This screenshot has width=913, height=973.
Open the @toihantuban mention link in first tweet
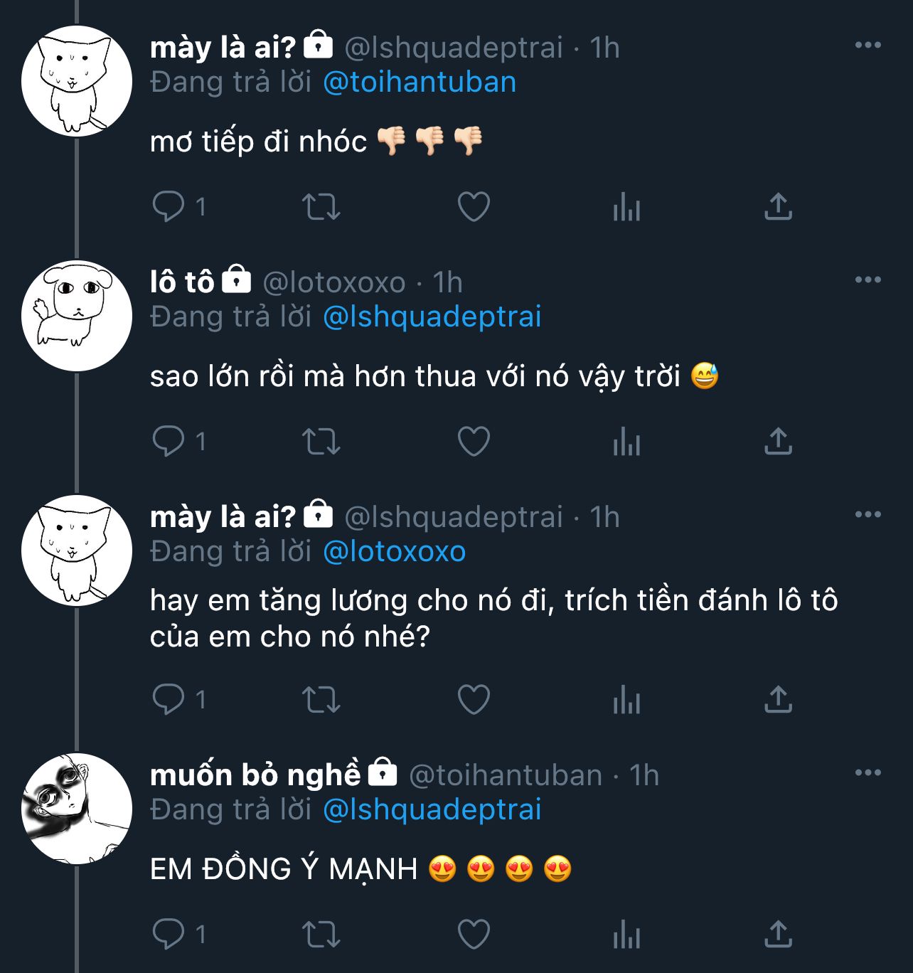point(420,82)
